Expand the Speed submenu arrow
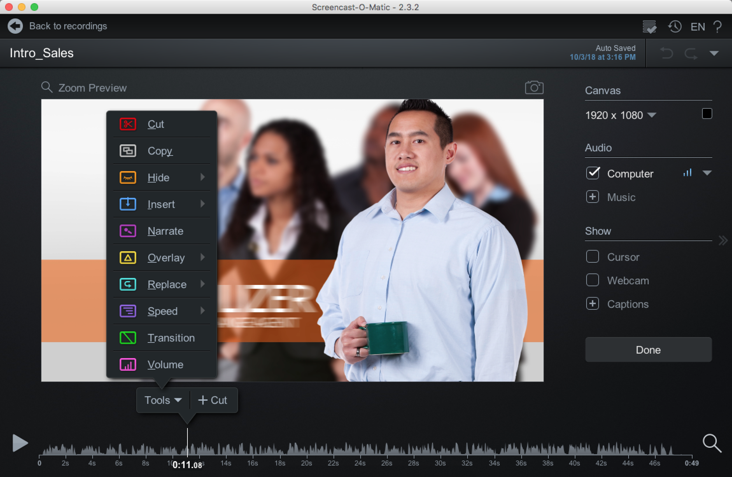732x477 pixels. coord(204,311)
